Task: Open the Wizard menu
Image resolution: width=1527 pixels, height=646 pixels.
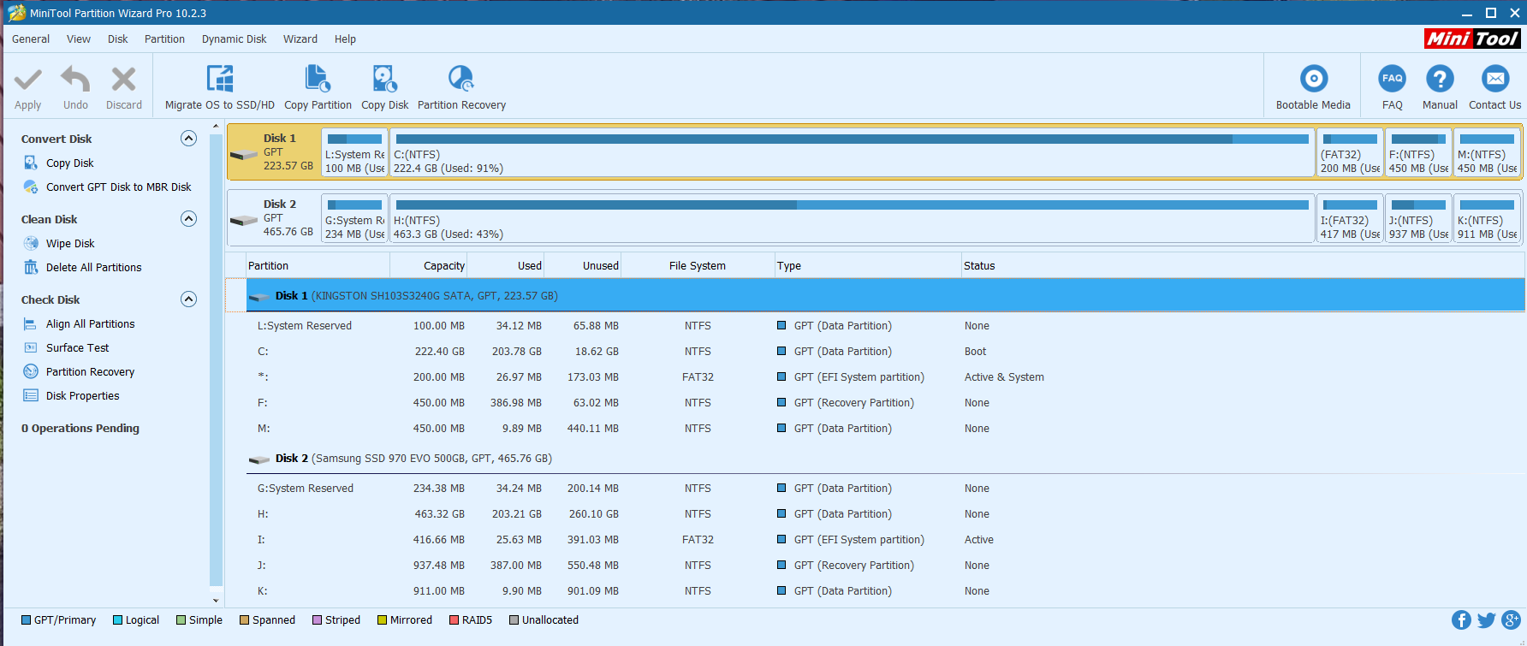Action: tap(300, 39)
